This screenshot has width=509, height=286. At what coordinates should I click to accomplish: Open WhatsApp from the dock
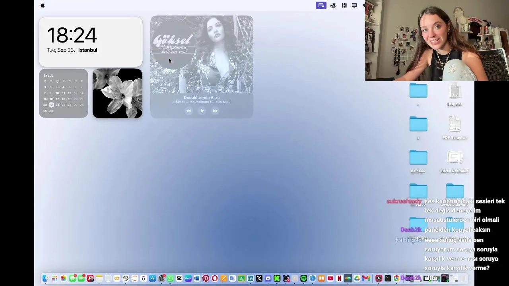(x=170, y=278)
